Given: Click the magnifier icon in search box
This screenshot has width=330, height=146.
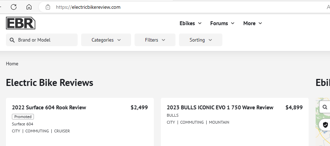Looking at the screenshot, I should point(12,40).
